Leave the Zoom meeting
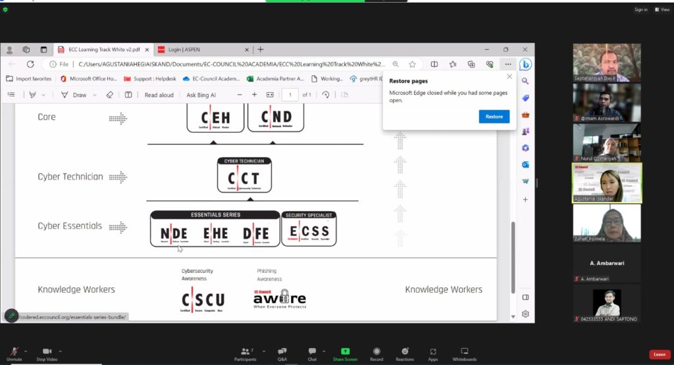This screenshot has height=365, width=674. tap(660, 354)
